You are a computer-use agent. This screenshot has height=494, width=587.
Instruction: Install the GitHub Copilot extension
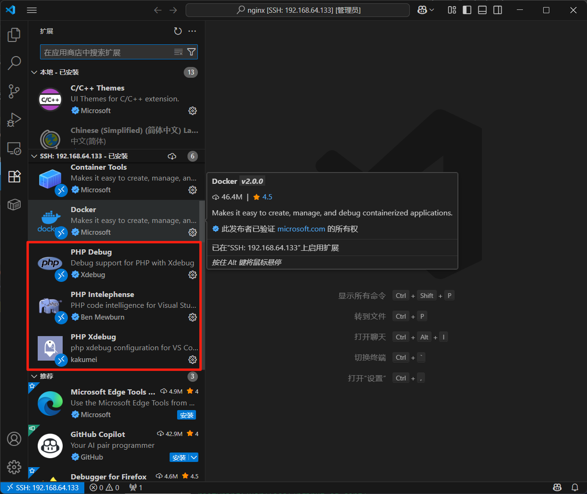179,457
